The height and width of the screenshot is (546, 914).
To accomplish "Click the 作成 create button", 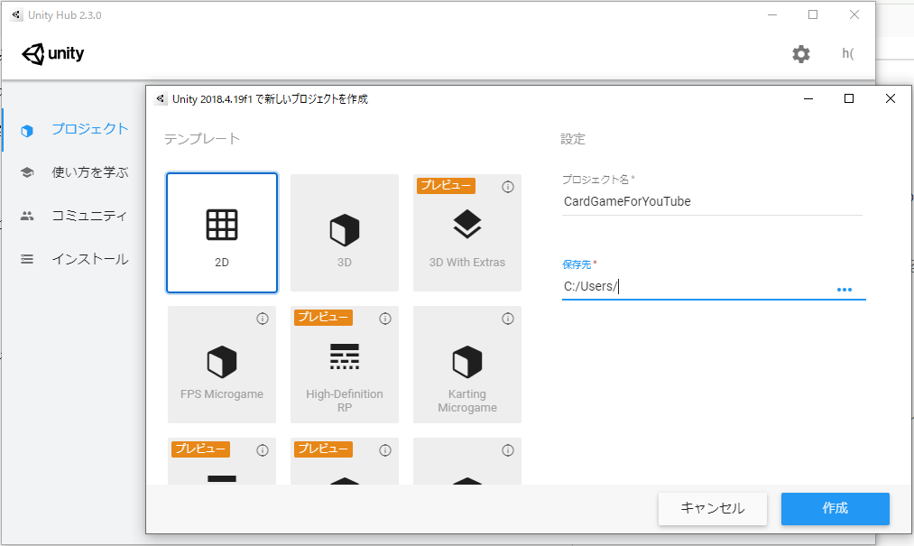I will pos(836,509).
